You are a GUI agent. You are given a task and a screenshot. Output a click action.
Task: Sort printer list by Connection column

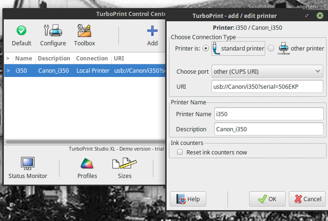coord(93,58)
